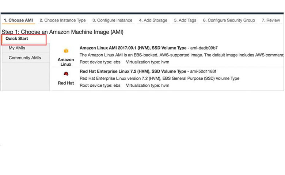Screen dimensions: 285x175
Task: Open the Community AMIs sidebar item
Action: 26,58
